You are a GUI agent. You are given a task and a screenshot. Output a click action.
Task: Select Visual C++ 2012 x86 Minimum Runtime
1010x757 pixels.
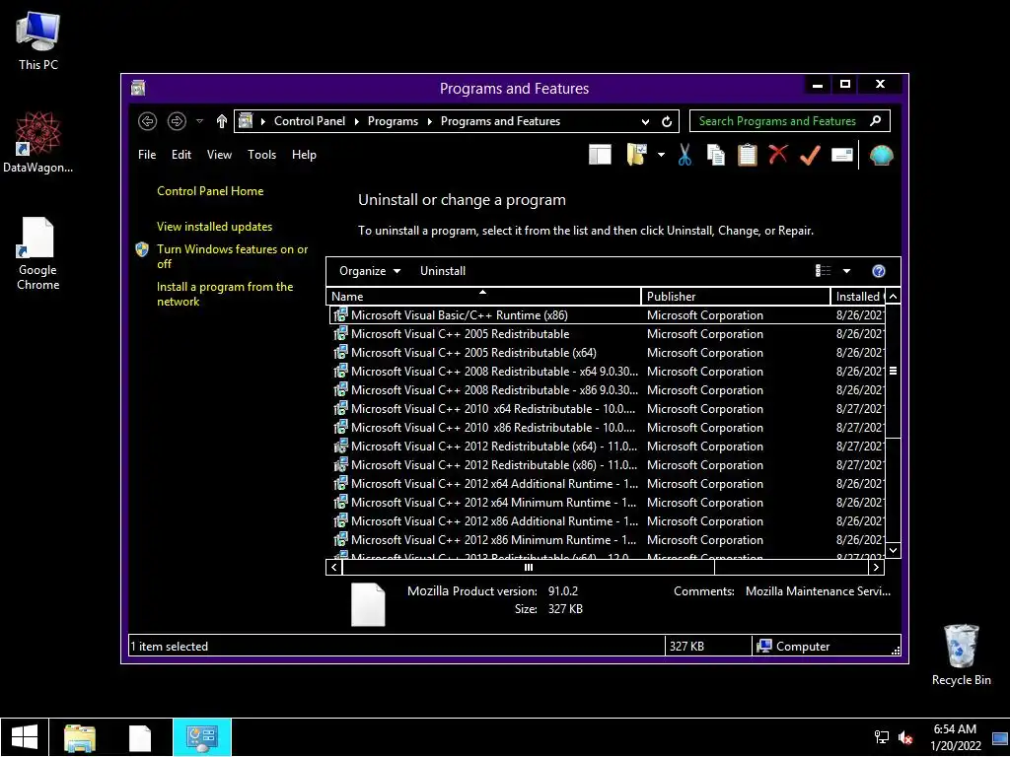point(607,539)
